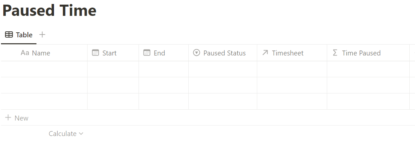
Task: Open the Paused Status column header menu
Action: point(223,53)
